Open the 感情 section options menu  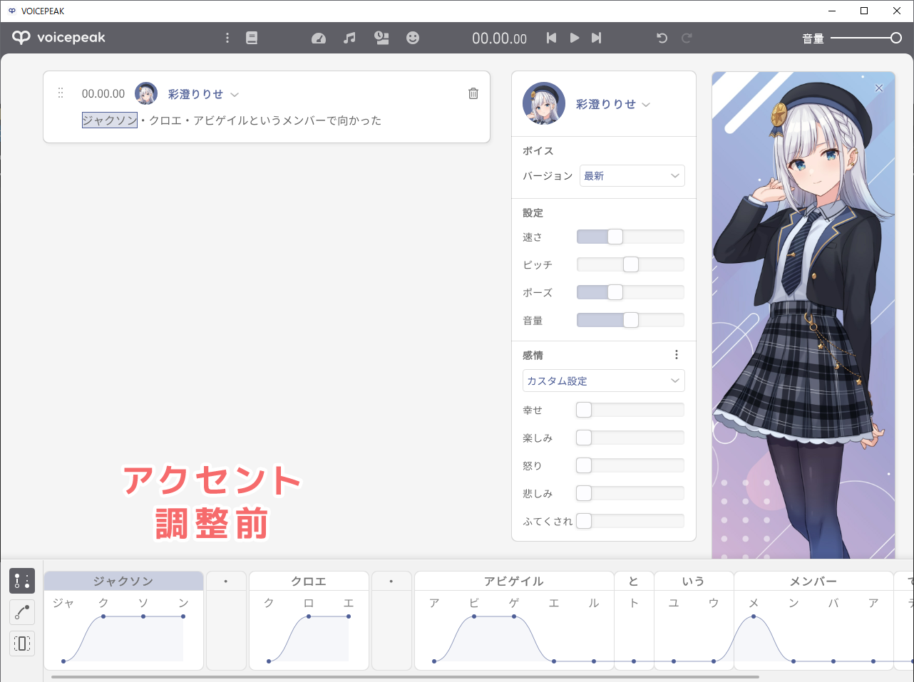pos(677,355)
